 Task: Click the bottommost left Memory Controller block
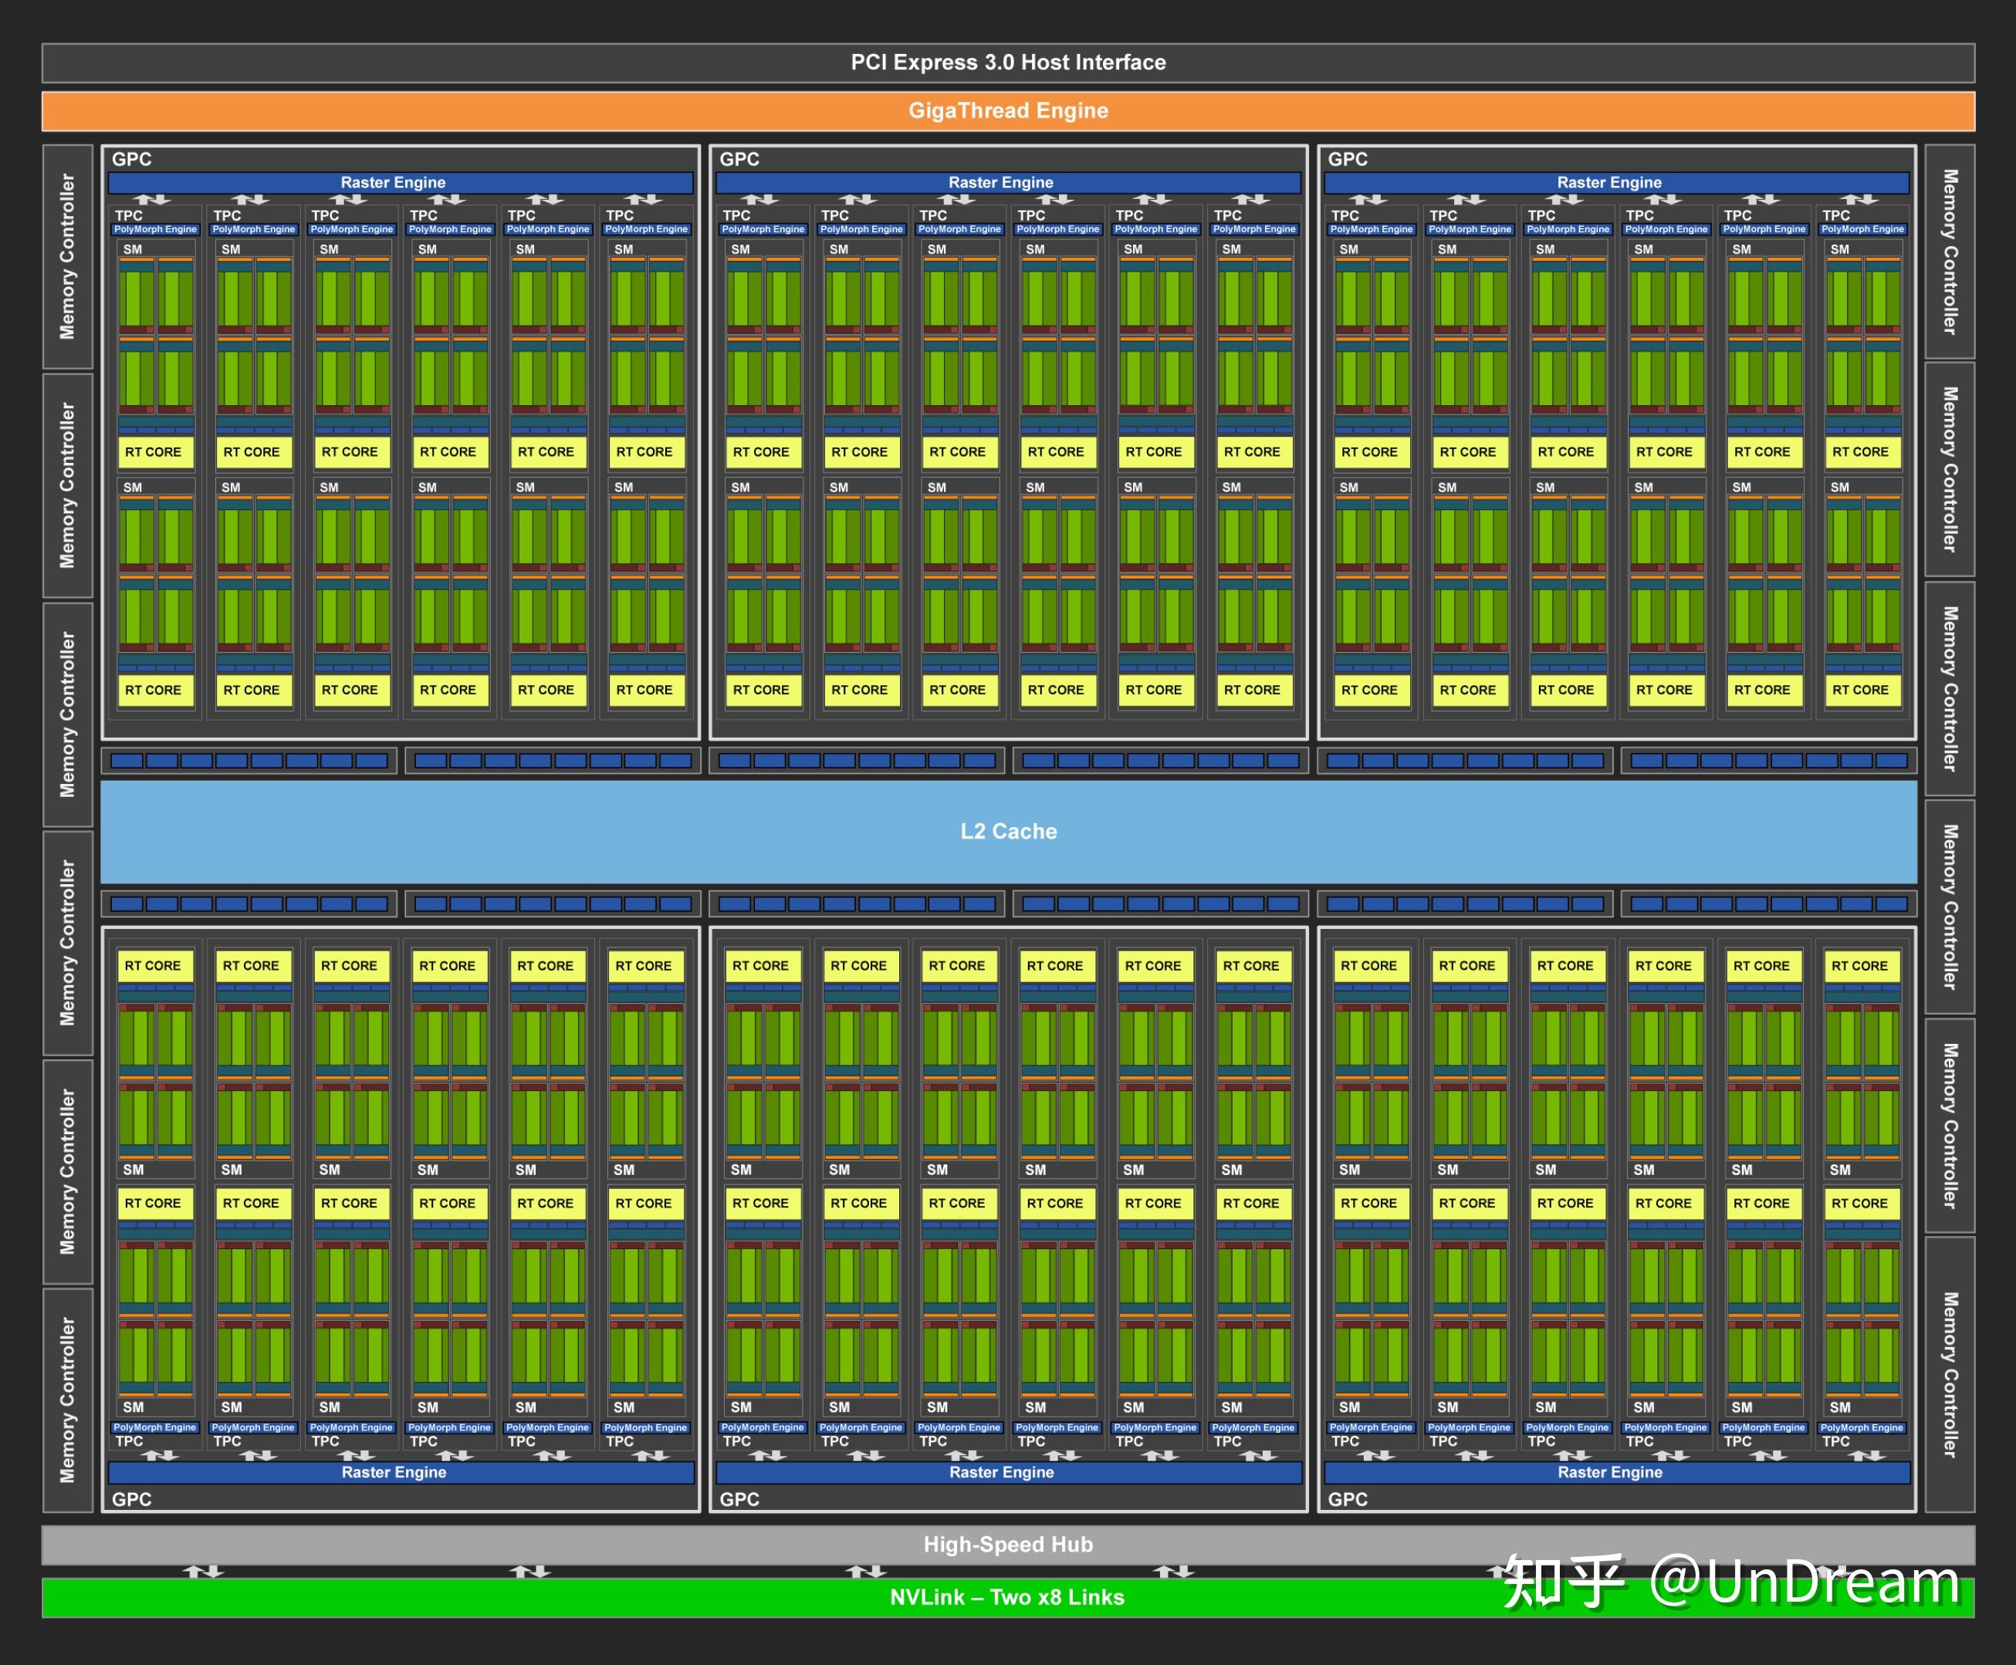pos(67,1400)
